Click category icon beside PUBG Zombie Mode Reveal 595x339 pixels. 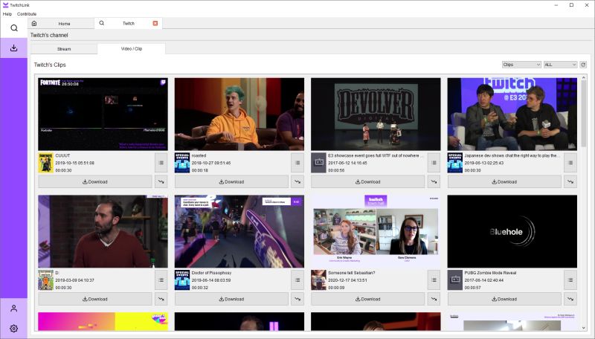click(x=455, y=280)
